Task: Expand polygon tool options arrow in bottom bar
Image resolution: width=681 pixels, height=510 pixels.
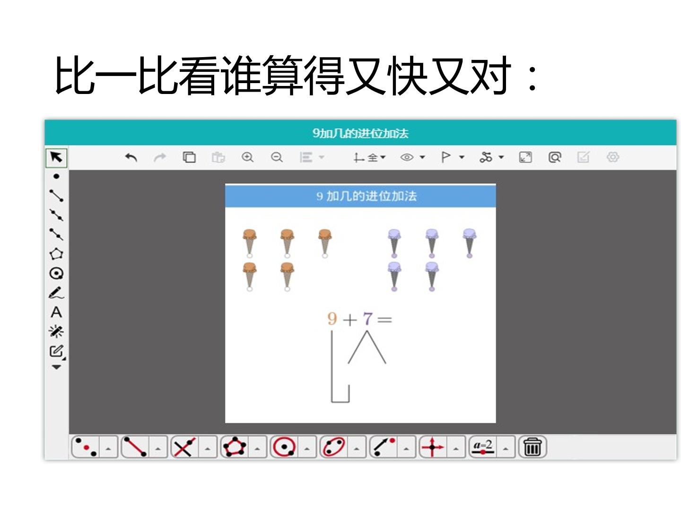Action: 257,448
